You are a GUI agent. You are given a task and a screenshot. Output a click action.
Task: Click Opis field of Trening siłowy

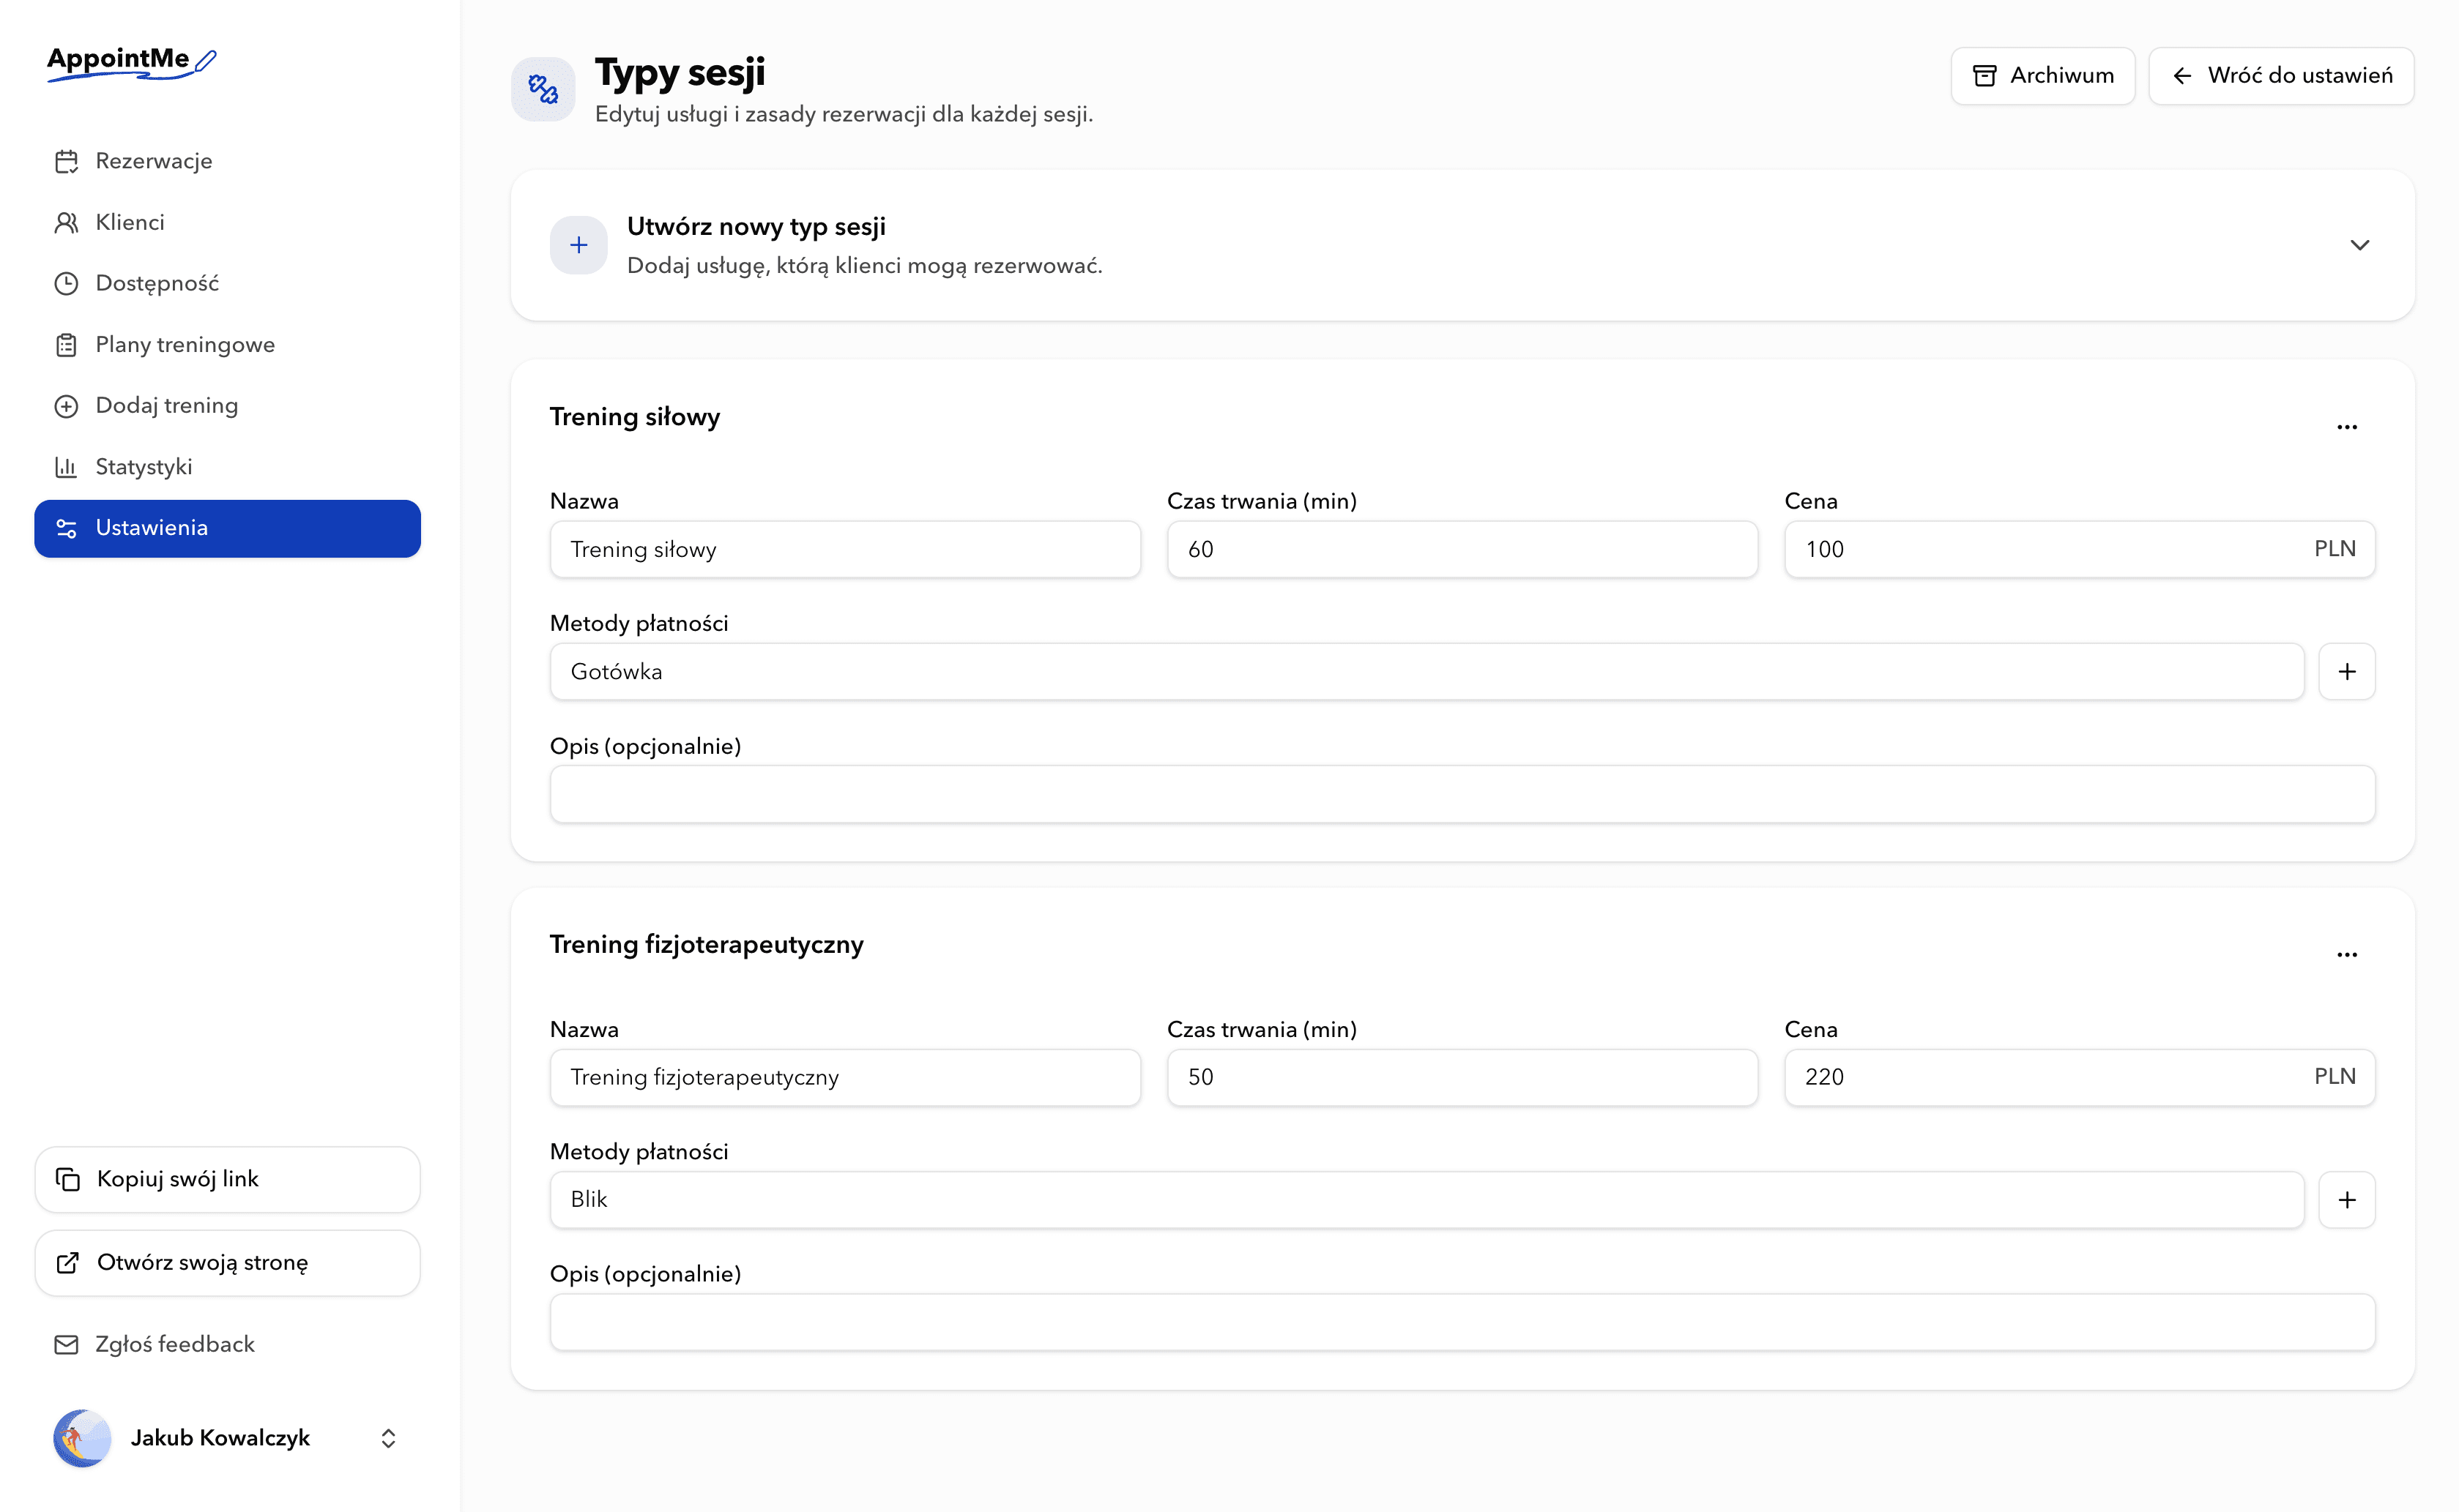pos(1462,794)
